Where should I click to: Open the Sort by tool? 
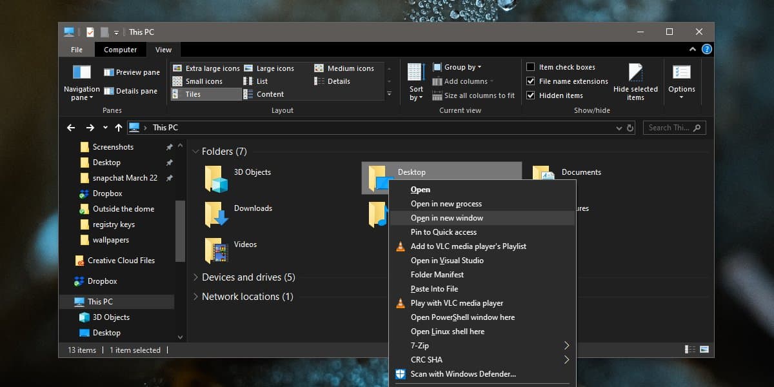[415, 82]
